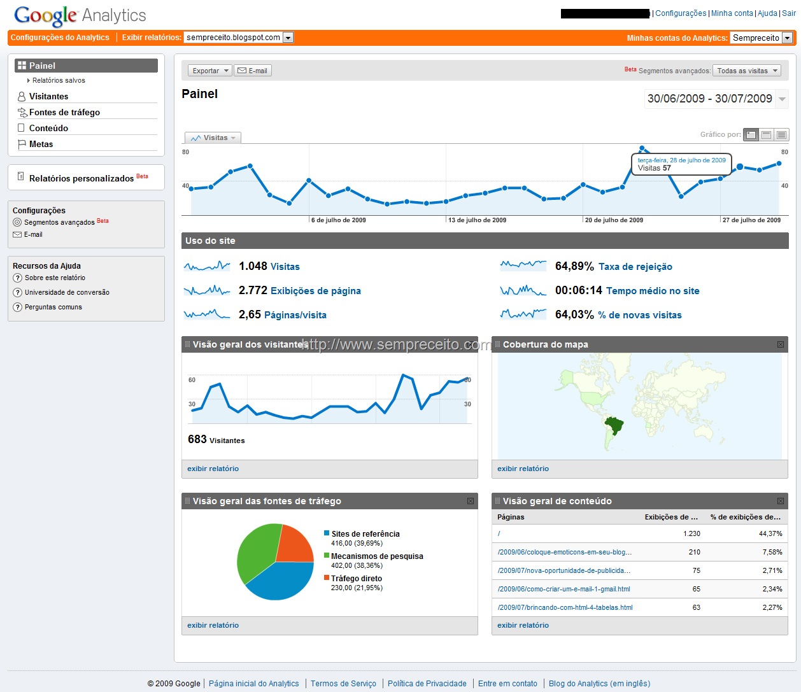801x692 pixels.
Task: Click the E-mail button in the toolbar
Action: pos(253,71)
